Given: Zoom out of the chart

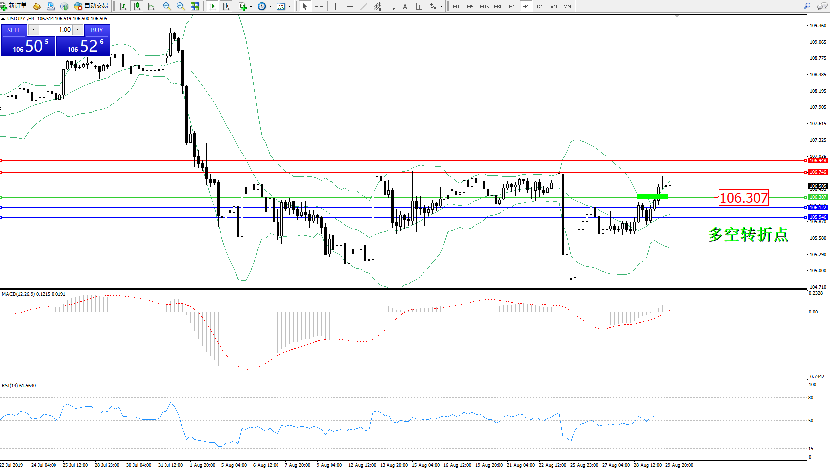Looking at the screenshot, I should pos(181,6).
